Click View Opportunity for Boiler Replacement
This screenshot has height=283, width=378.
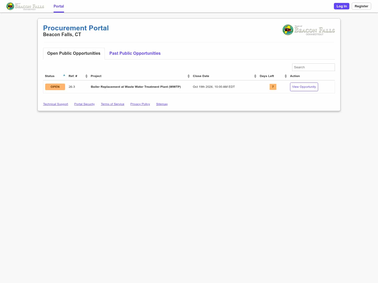pyautogui.click(x=304, y=87)
